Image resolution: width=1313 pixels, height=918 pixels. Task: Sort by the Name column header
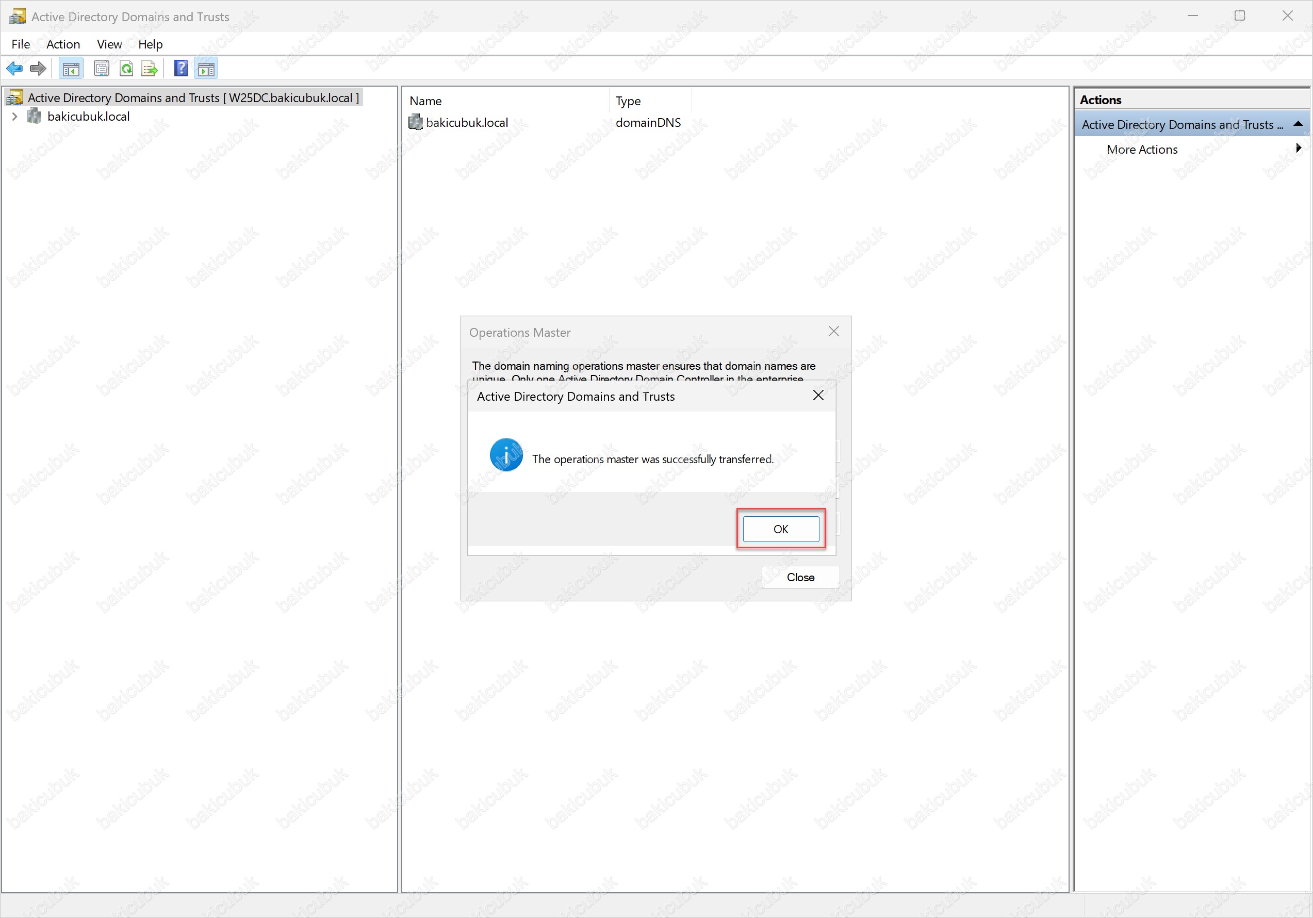point(506,101)
